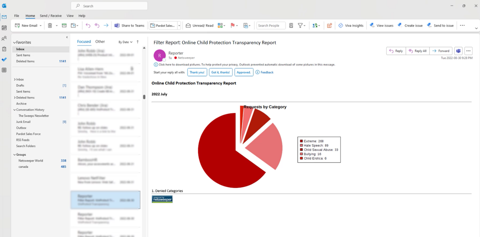Click Share to Teams button
The height and width of the screenshot is (237, 480).
pos(129,26)
